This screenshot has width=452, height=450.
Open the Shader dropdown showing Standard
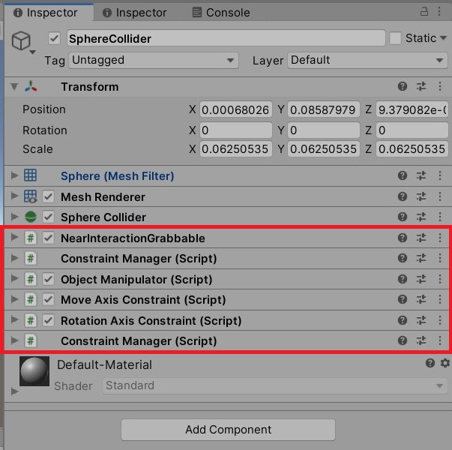coord(275,385)
